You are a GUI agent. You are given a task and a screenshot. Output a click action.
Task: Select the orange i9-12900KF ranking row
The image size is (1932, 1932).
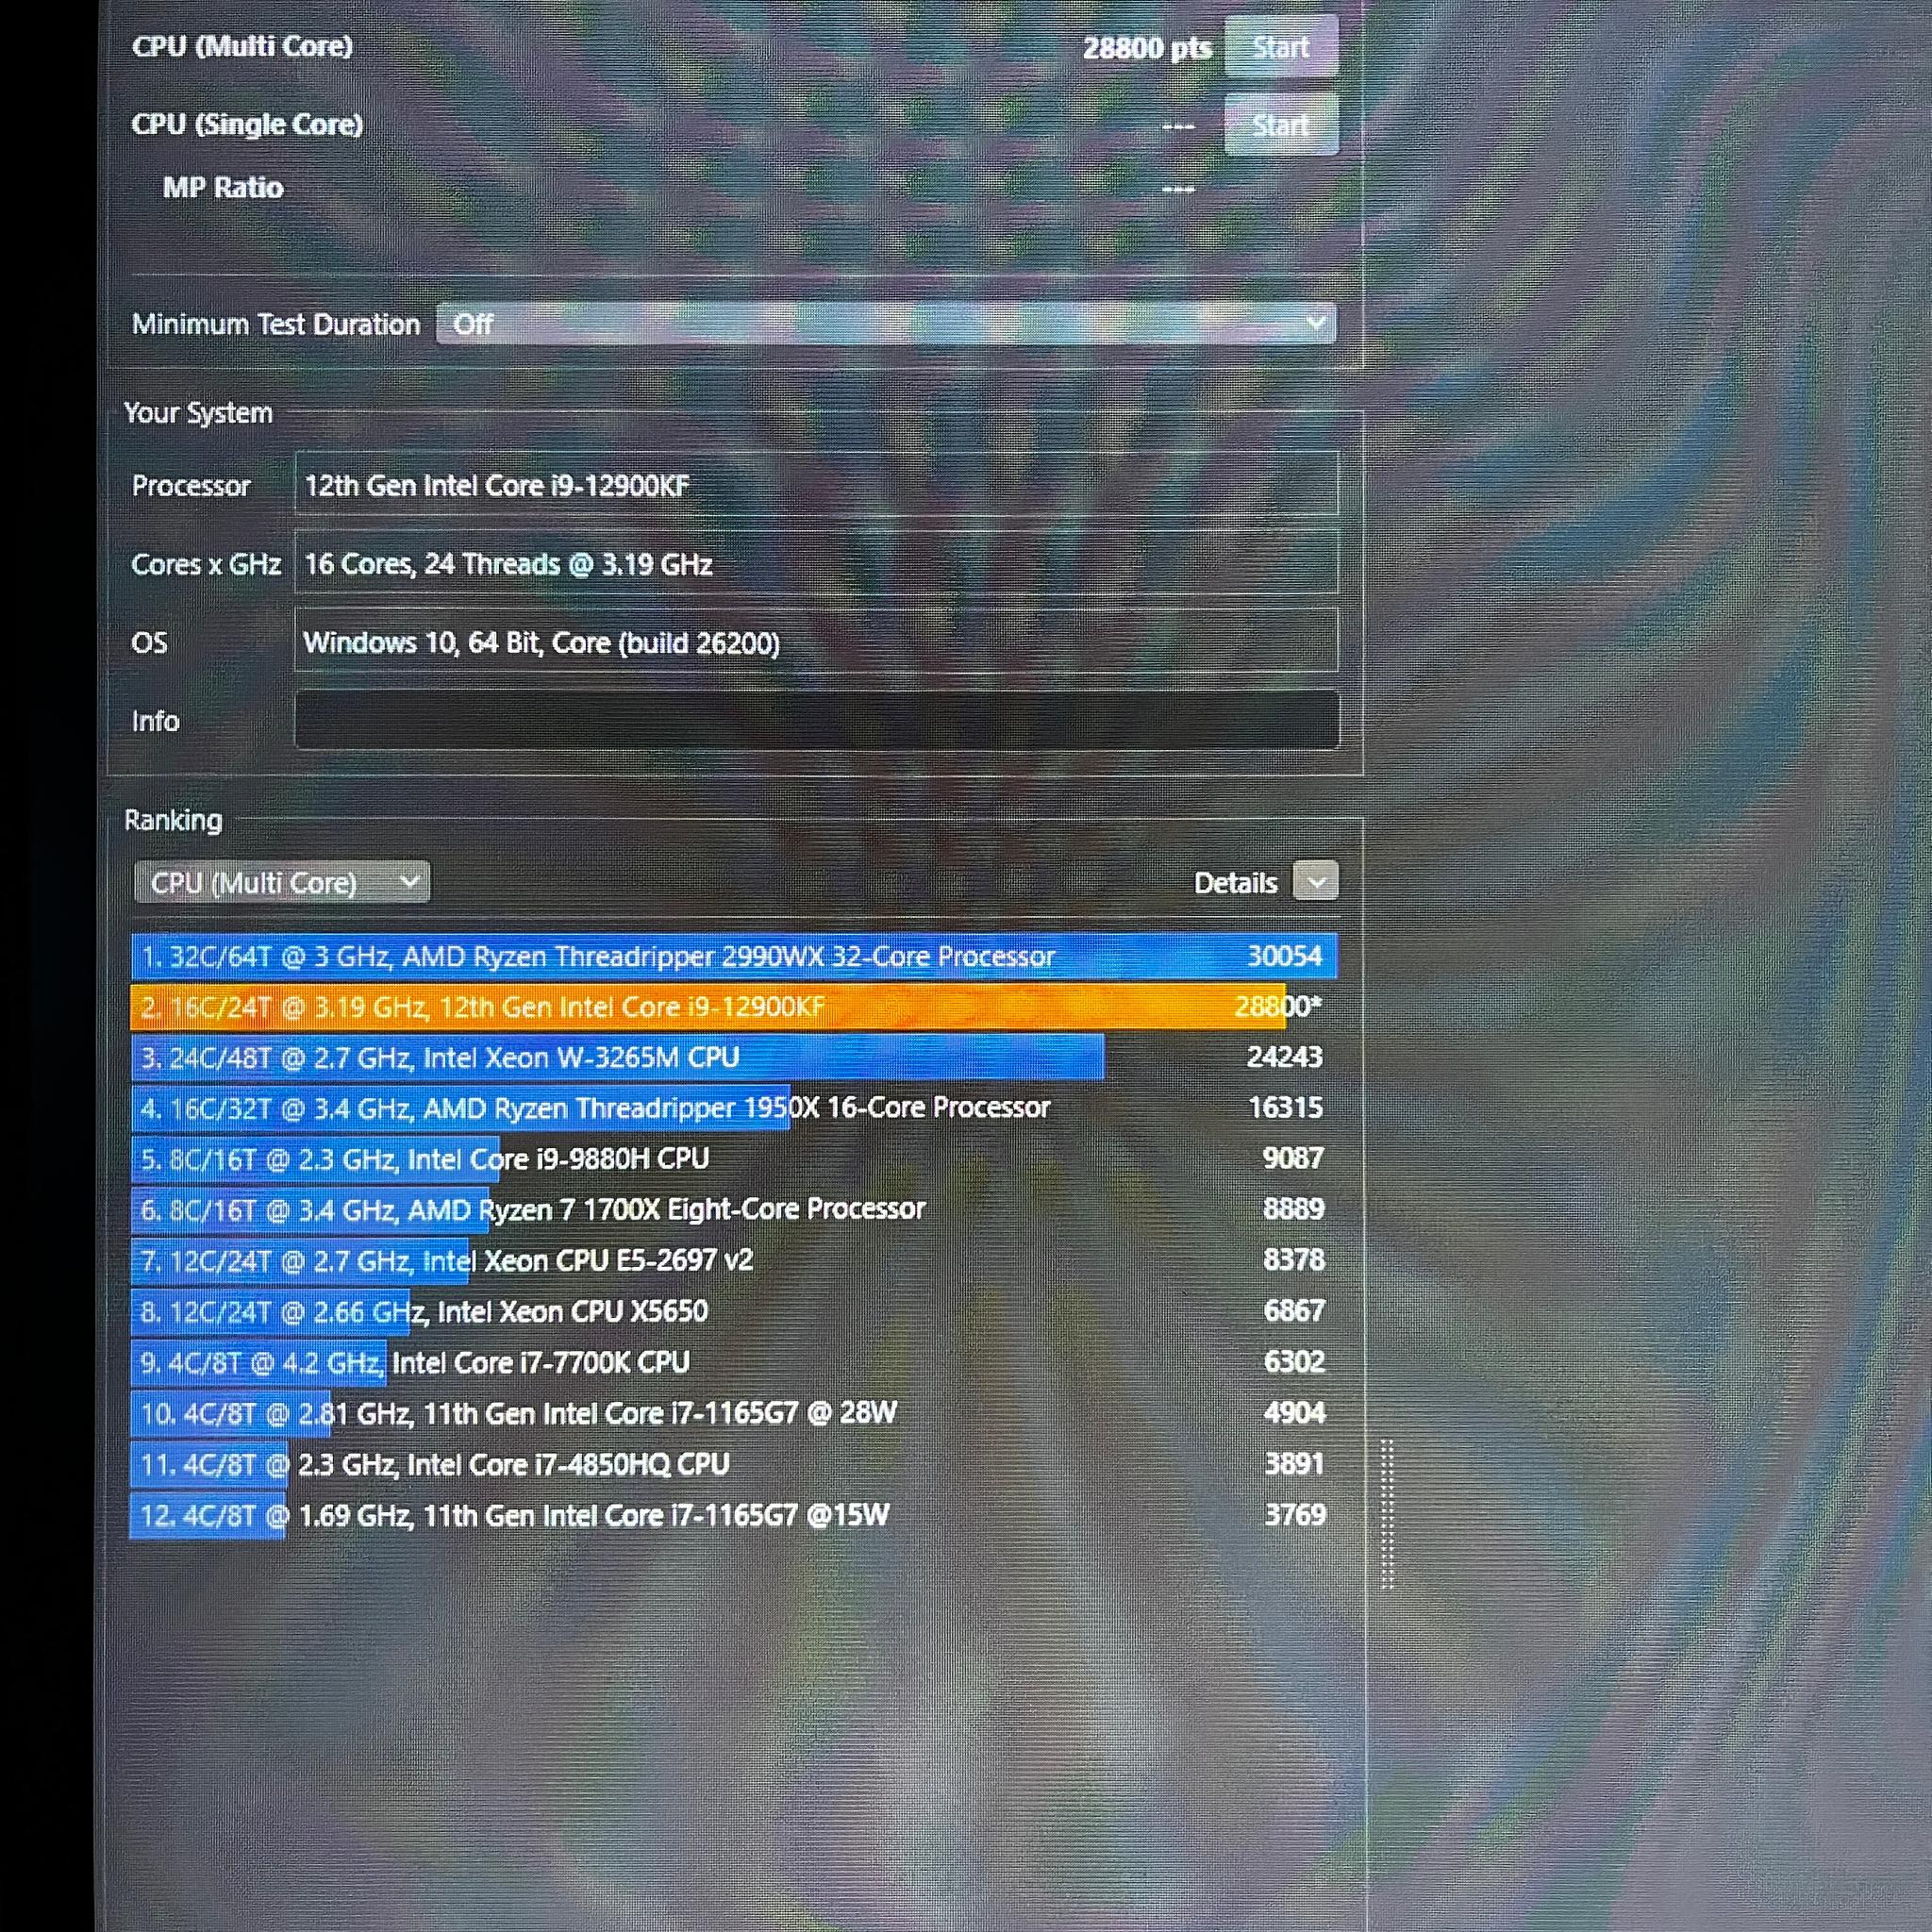tap(734, 1007)
